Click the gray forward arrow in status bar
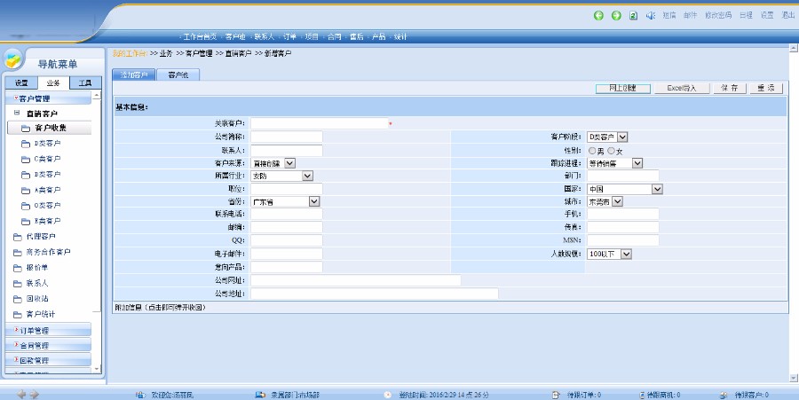Screen dimensions: 799x400 point(34,394)
